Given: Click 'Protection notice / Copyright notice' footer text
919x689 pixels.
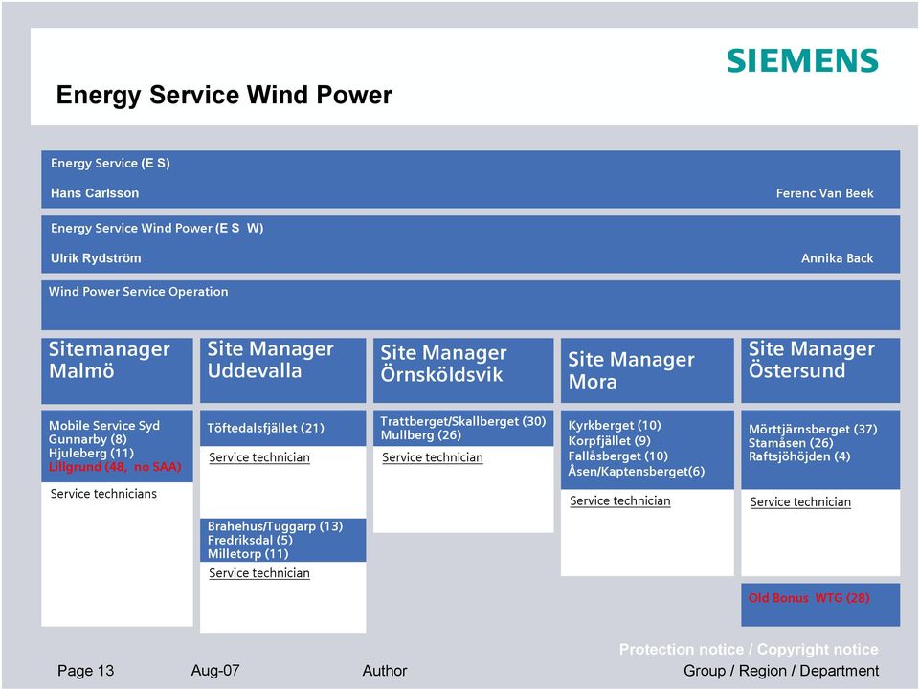Looking at the screenshot, I should pyautogui.click(x=749, y=649).
